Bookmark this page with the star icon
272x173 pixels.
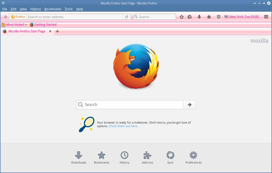tap(182, 17)
